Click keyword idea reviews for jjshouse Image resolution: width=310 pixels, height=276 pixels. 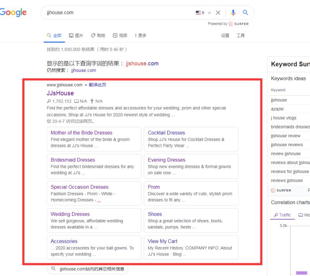click(290, 172)
